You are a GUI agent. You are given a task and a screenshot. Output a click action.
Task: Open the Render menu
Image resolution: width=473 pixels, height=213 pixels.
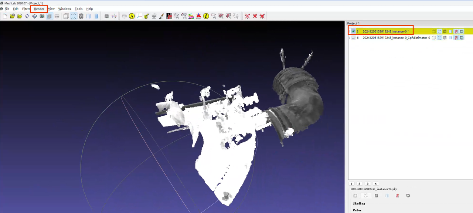(39, 9)
